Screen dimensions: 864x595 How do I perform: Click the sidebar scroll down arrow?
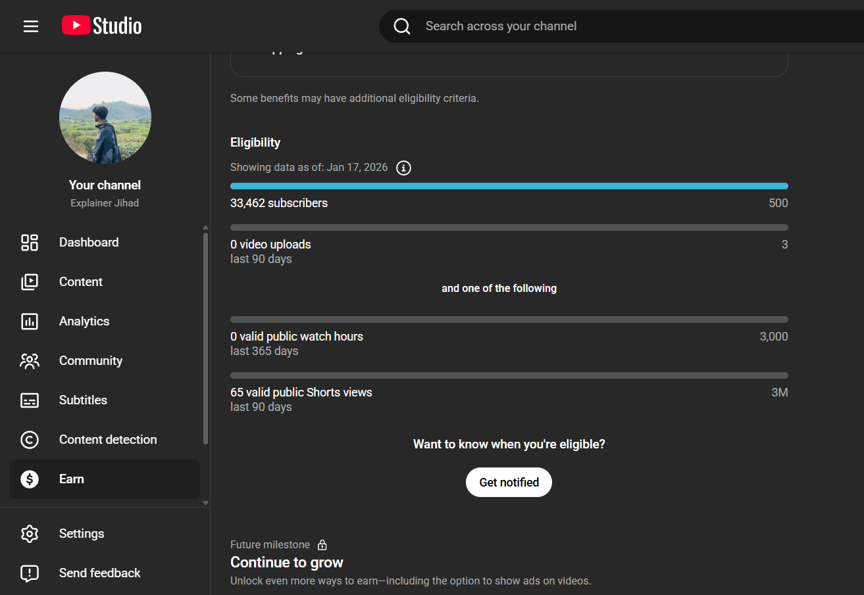(x=205, y=502)
